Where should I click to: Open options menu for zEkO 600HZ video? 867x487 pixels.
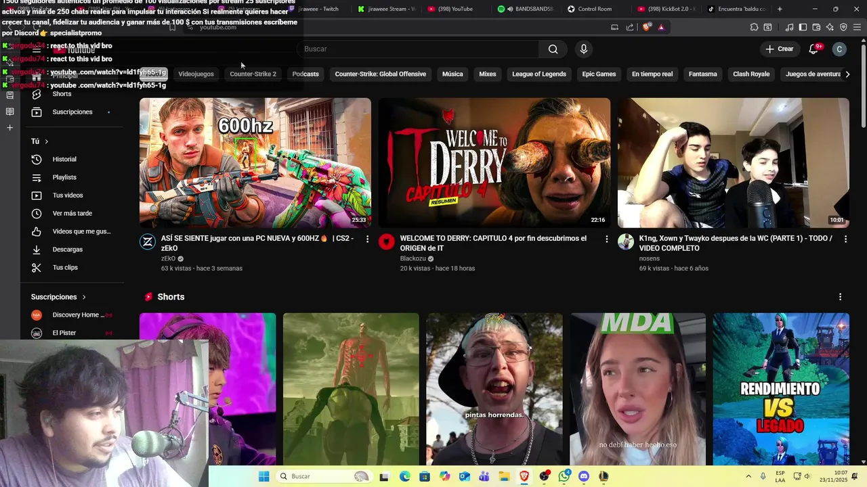point(368,239)
